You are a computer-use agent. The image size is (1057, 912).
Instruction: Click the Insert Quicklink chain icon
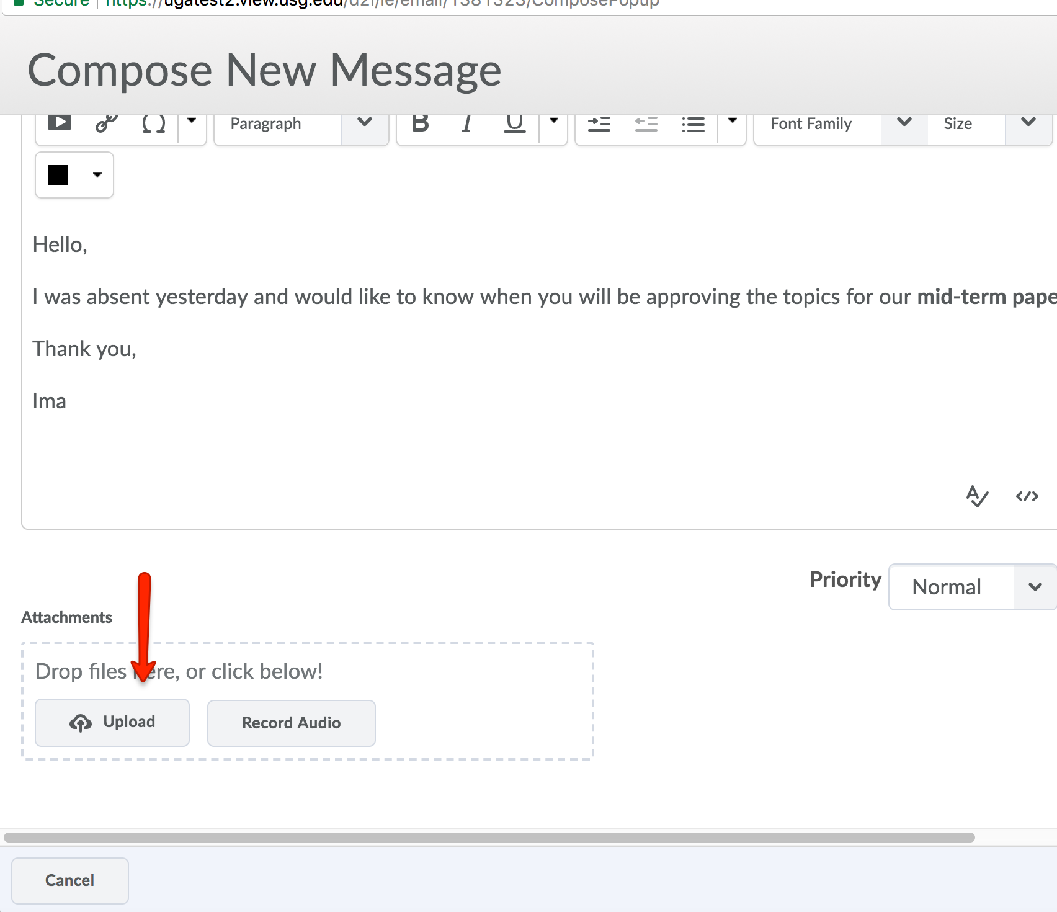107,123
